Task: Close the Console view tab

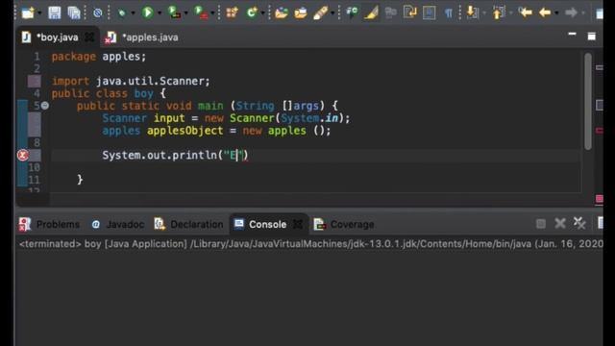Action: (298, 224)
